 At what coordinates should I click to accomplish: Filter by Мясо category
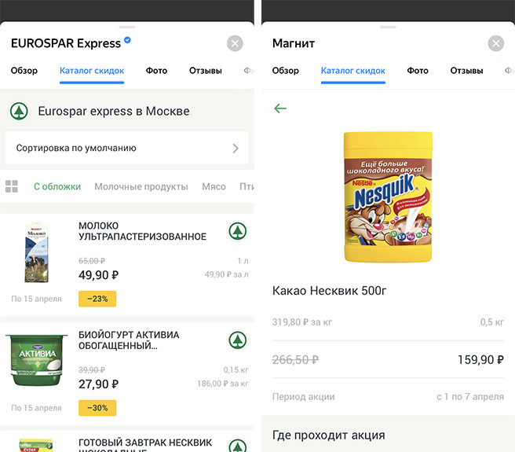[x=214, y=187]
